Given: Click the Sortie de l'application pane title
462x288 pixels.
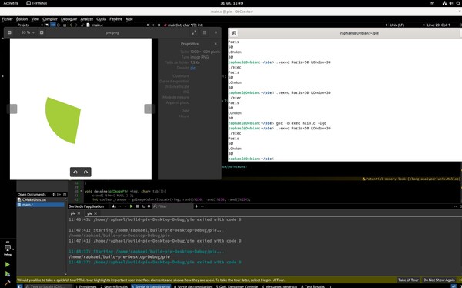Looking at the screenshot, I should click(86, 206).
